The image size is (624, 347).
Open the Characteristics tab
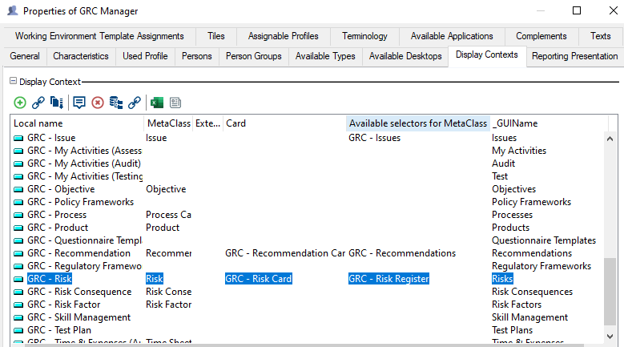(x=81, y=56)
